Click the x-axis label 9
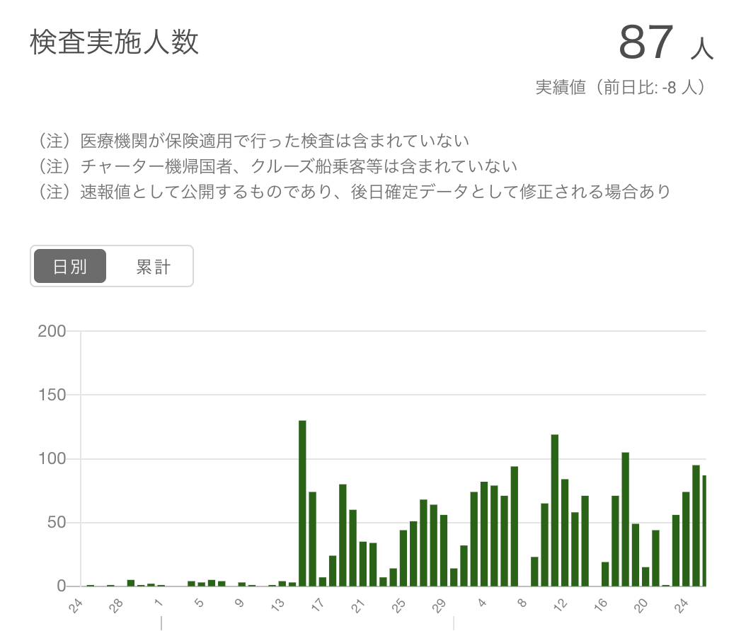 click(x=240, y=603)
